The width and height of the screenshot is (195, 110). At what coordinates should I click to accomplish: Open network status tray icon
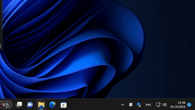(158, 105)
